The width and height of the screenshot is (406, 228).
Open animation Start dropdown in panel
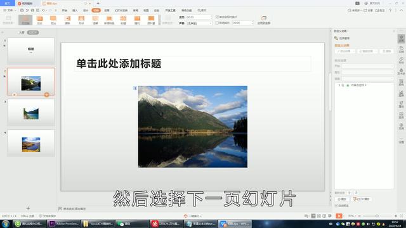(x=368, y=66)
